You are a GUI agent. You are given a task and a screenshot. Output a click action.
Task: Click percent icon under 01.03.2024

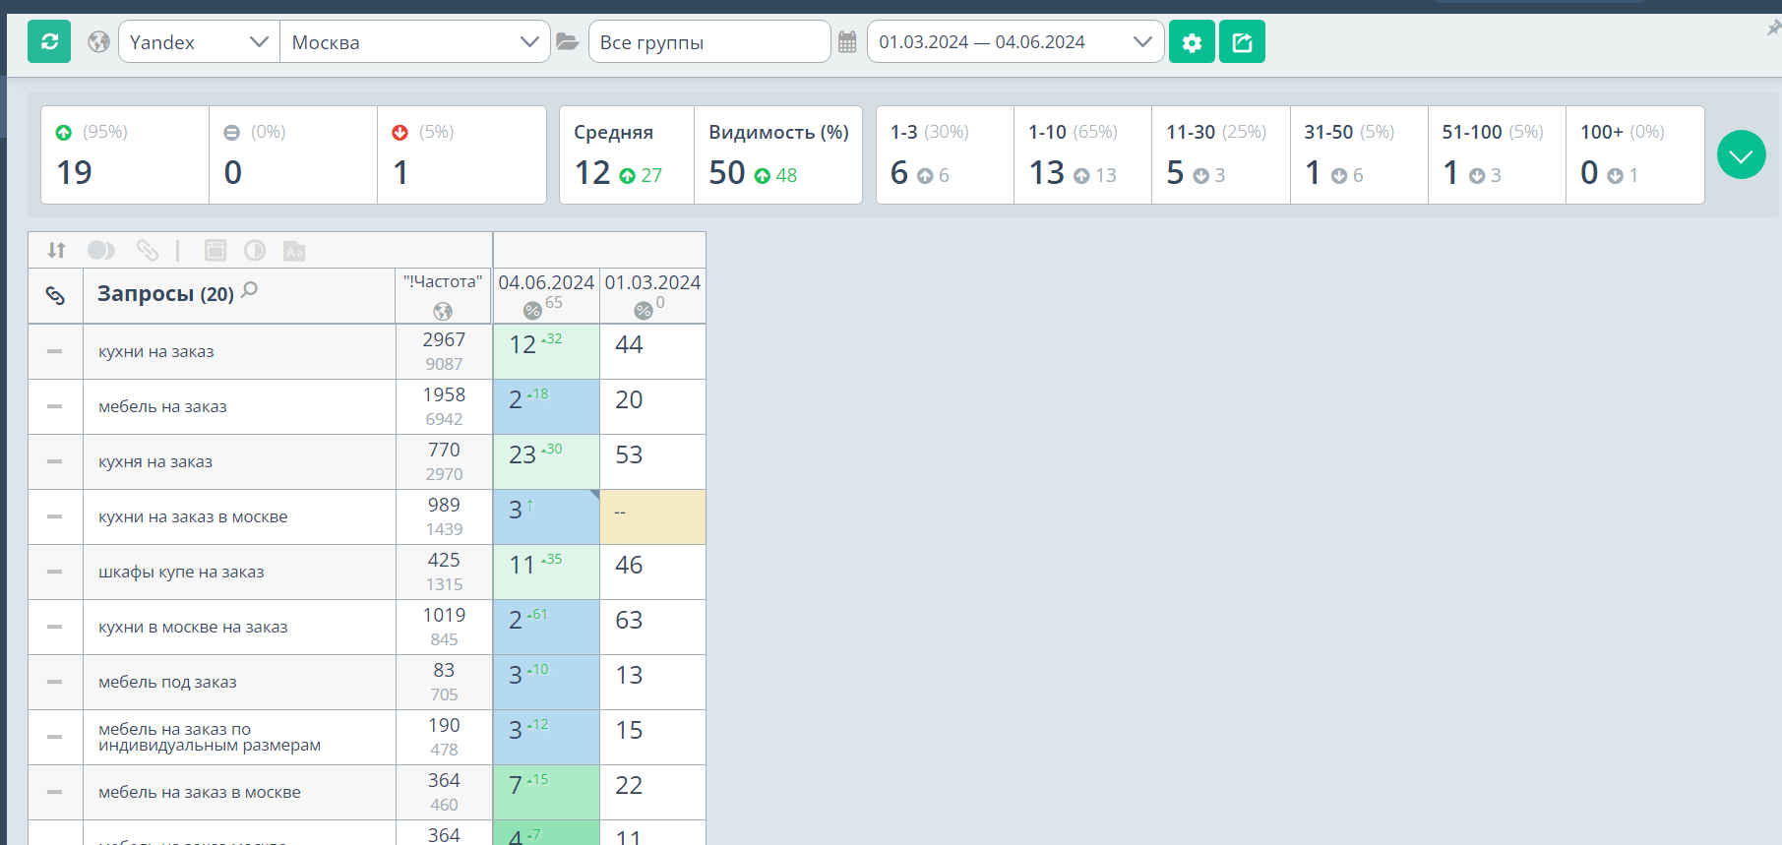[x=644, y=311]
